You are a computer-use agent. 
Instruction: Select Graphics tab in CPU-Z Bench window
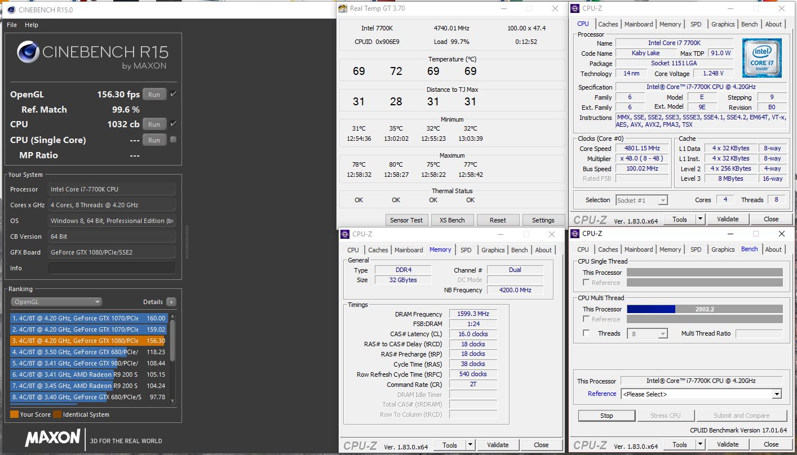[x=723, y=249]
